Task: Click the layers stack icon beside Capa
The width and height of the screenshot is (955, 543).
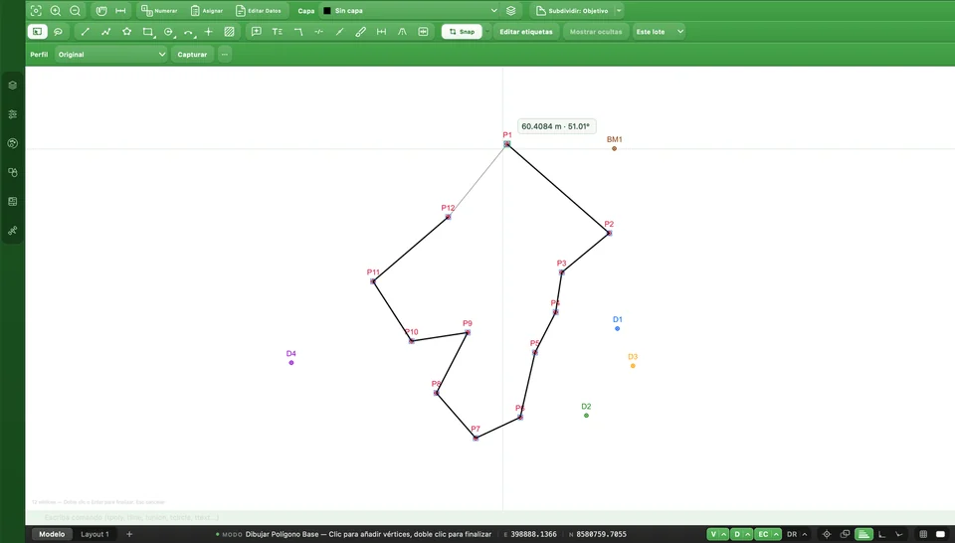Action: tap(511, 10)
